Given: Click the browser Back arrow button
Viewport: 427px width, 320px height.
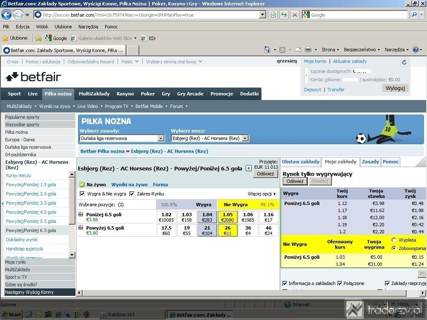Looking at the screenshot, I should [x=6, y=15].
